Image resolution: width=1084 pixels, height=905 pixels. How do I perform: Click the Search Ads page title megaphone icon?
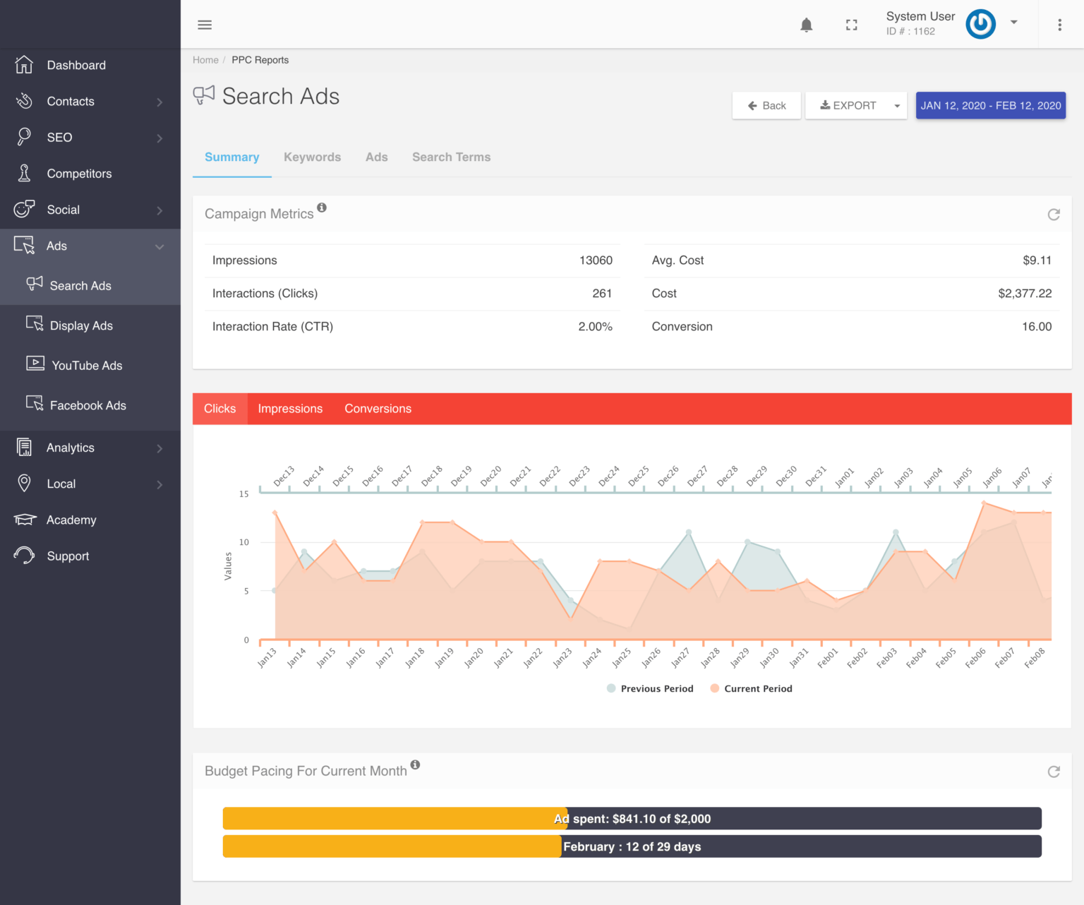click(204, 95)
